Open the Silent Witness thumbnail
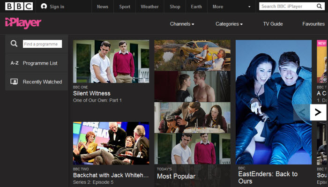Viewport: 328px width, 187px height. coord(111,61)
